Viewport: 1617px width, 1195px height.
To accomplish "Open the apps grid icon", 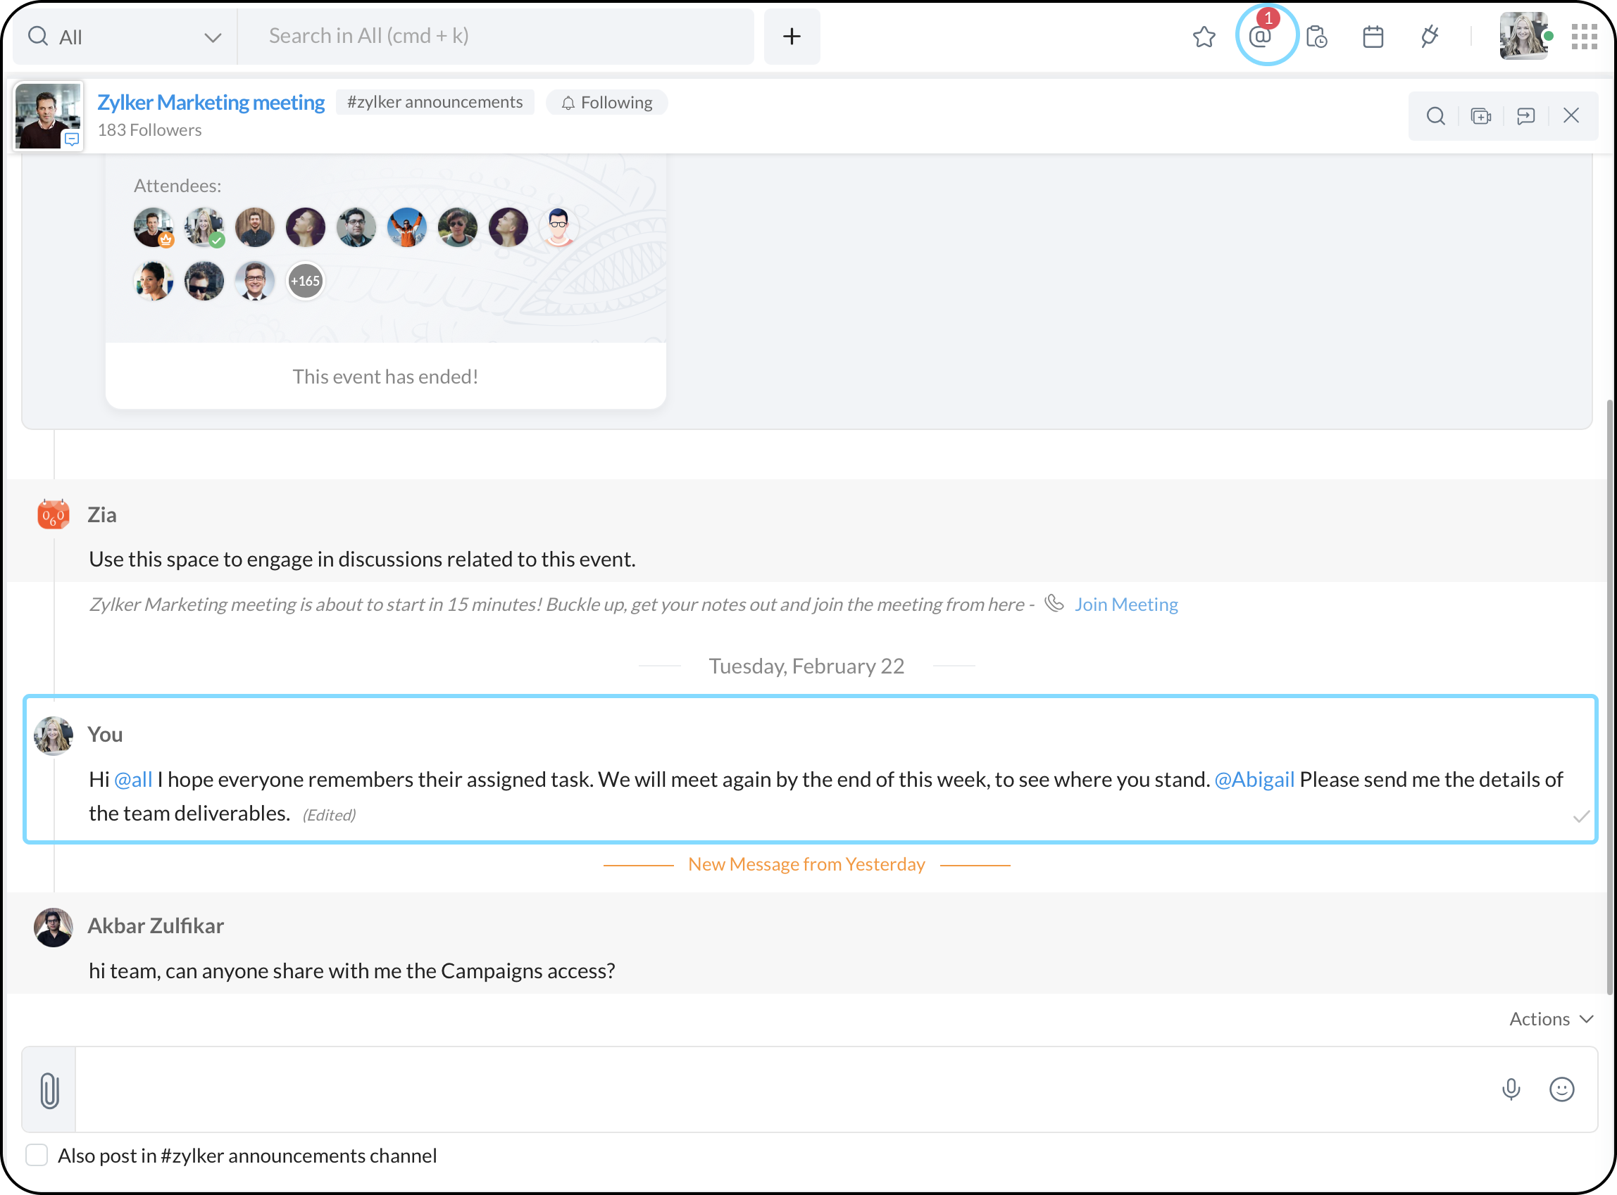I will click(1584, 37).
